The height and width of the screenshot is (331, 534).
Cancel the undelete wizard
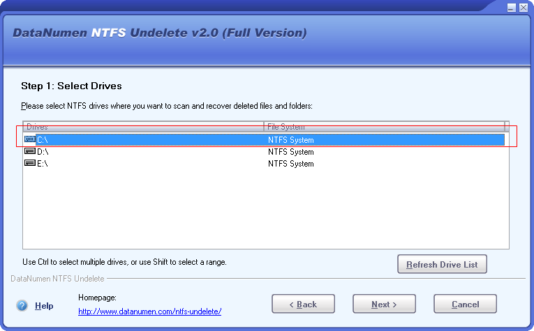(x=465, y=304)
